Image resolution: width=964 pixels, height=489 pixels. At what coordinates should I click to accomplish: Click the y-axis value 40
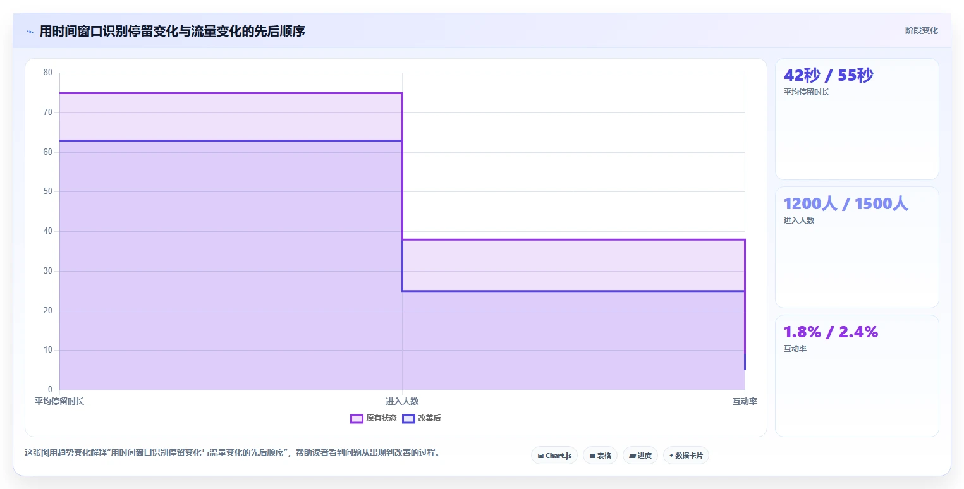tap(48, 231)
